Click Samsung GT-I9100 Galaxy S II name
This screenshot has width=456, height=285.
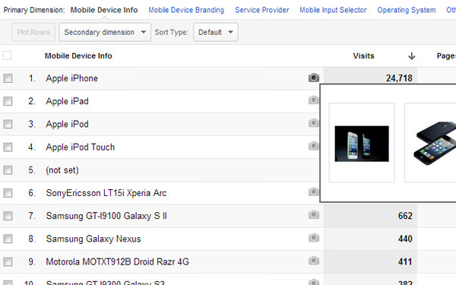pyautogui.click(x=106, y=216)
